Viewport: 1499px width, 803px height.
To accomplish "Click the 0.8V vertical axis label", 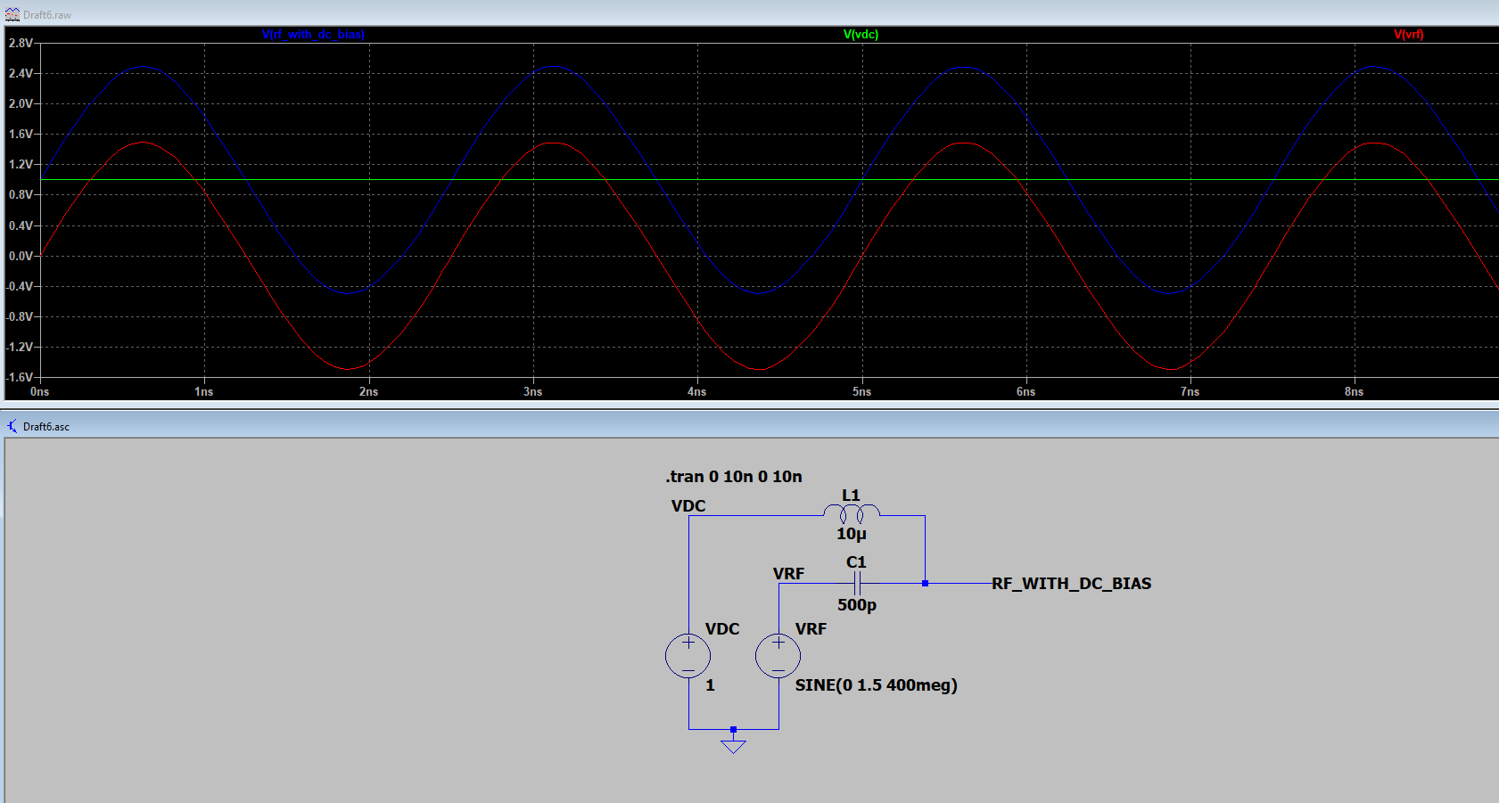I will coord(21,194).
